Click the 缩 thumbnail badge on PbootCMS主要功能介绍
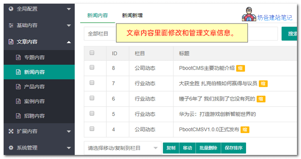 pos(241,68)
